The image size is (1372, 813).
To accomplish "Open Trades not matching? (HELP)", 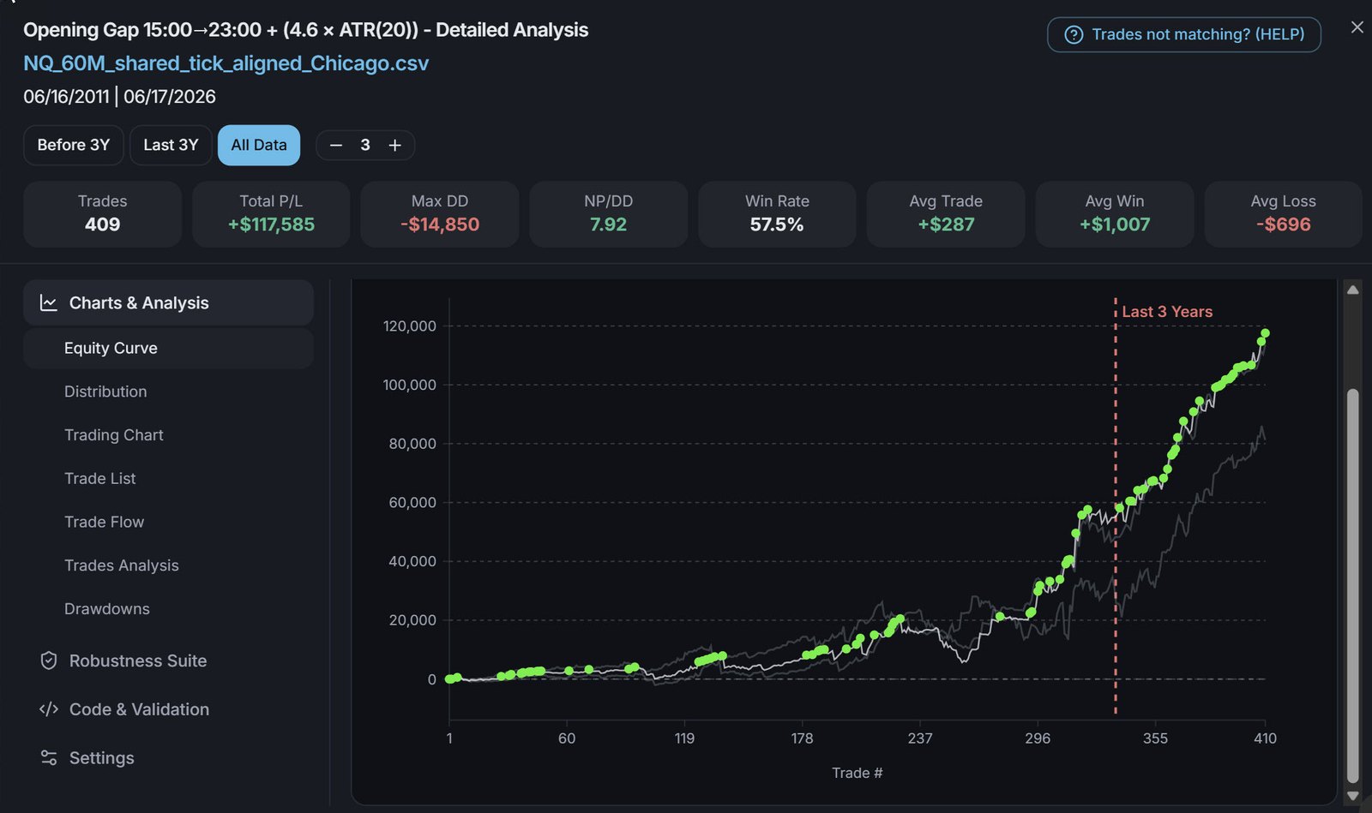I will pyautogui.click(x=1184, y=34).
